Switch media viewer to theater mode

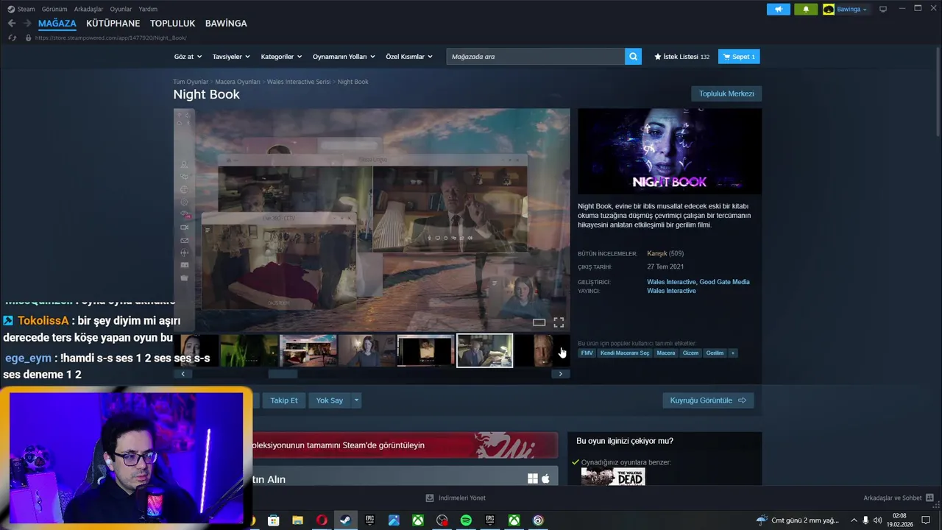click(x=539, y=322)
